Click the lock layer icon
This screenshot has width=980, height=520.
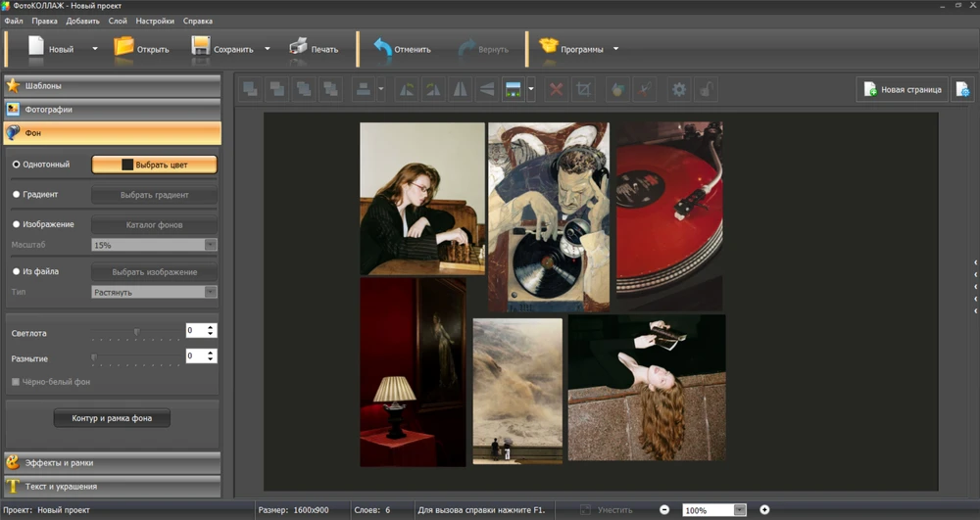705,90
